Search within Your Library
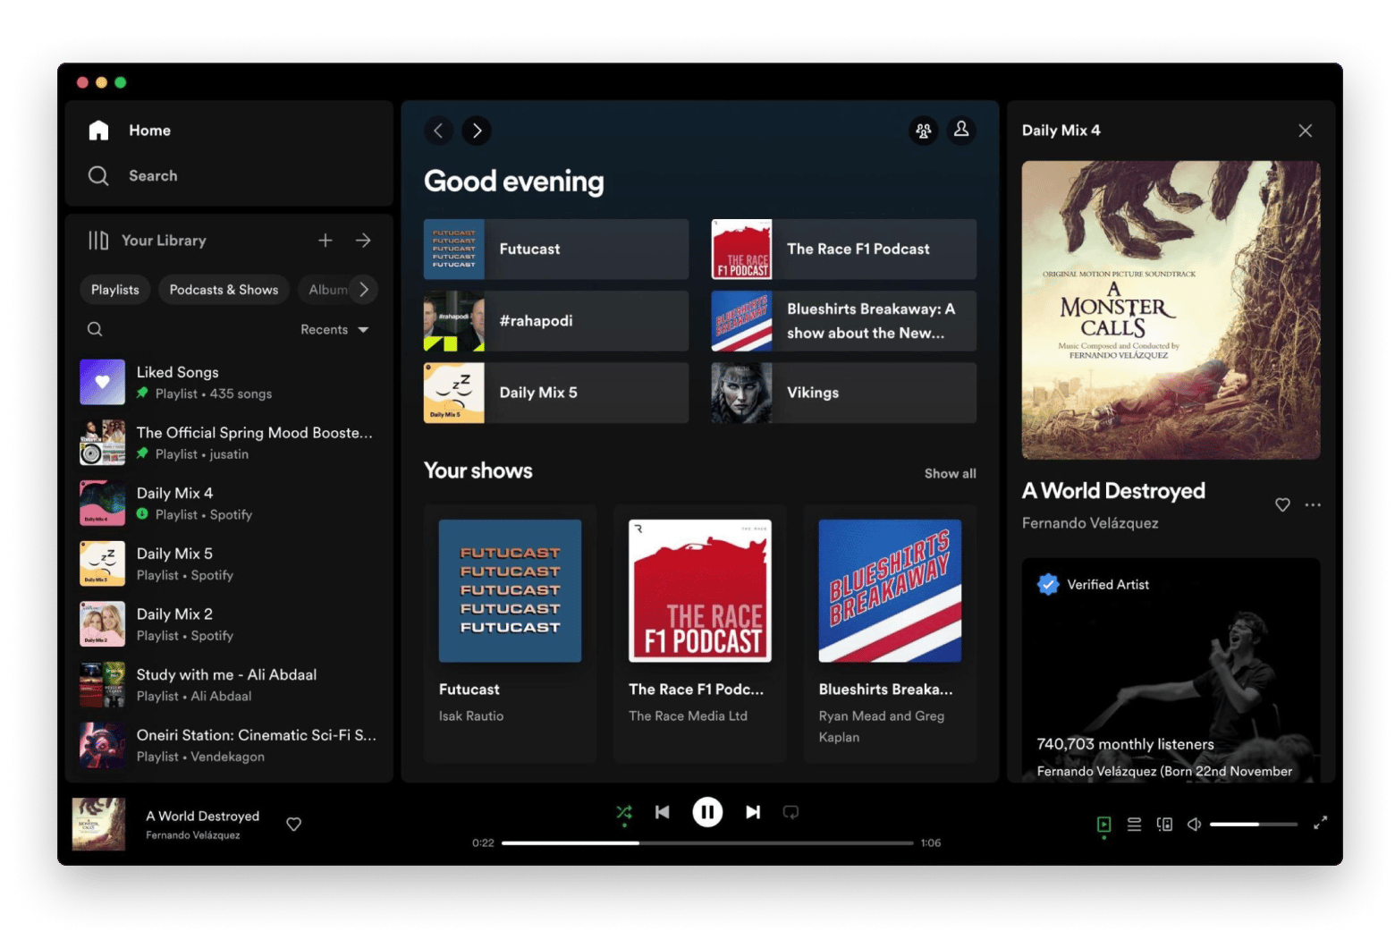The image size is (1395, 948). pos(95,329)
